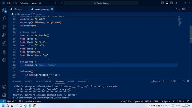Click go_up in the breadcrumb
192x108 pixels.
pyautogui.click(x=39, y=14)
